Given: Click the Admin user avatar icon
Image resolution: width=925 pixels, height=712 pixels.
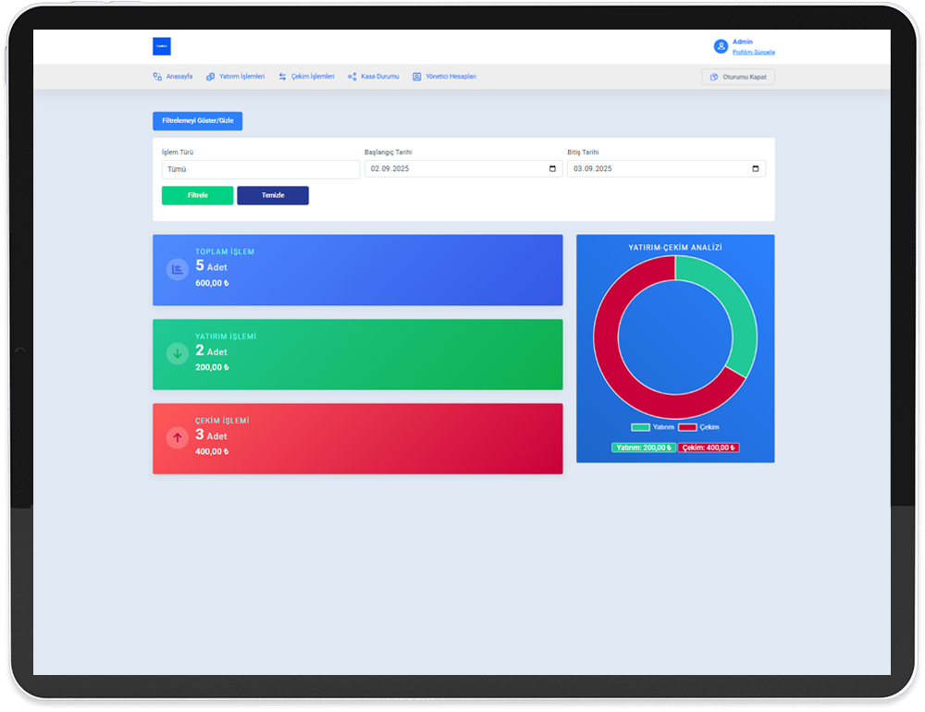Looking at the screenshot, I should tap(721, 46).
